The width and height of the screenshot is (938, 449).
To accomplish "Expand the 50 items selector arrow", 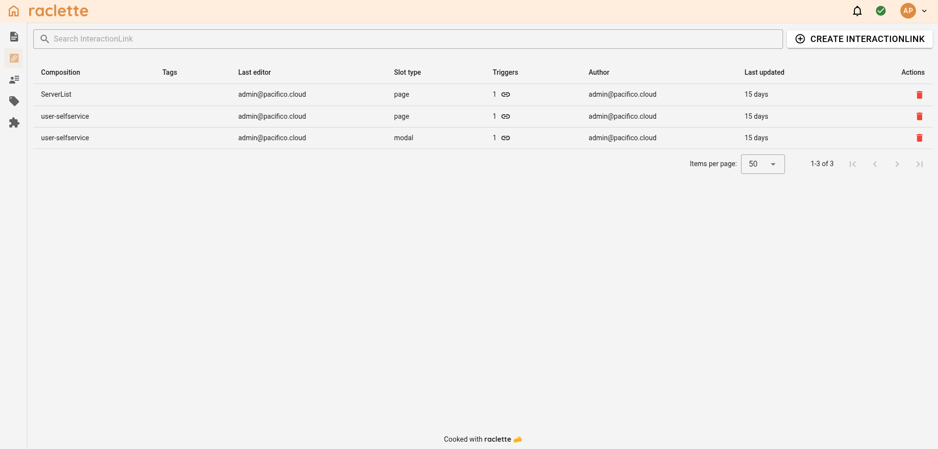I will pyautogui.click(x=773, y=165).
